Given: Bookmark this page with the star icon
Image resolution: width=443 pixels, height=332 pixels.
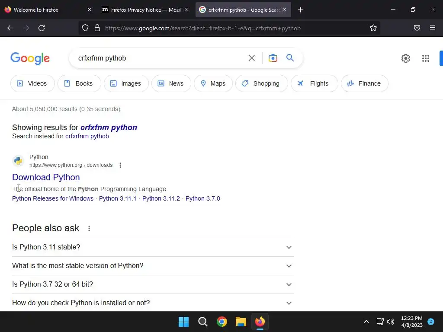Looking at the screenshot, I should click(x=373, y=28).
